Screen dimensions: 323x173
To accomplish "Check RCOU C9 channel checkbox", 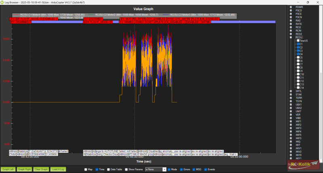I will (298, 71).
